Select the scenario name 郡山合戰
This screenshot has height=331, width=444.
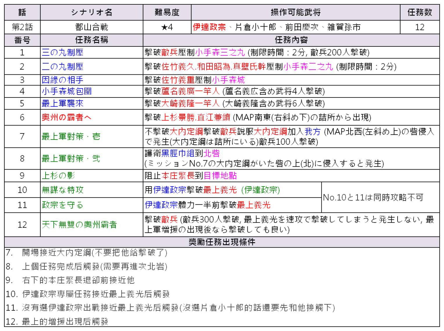pos(92,27)
